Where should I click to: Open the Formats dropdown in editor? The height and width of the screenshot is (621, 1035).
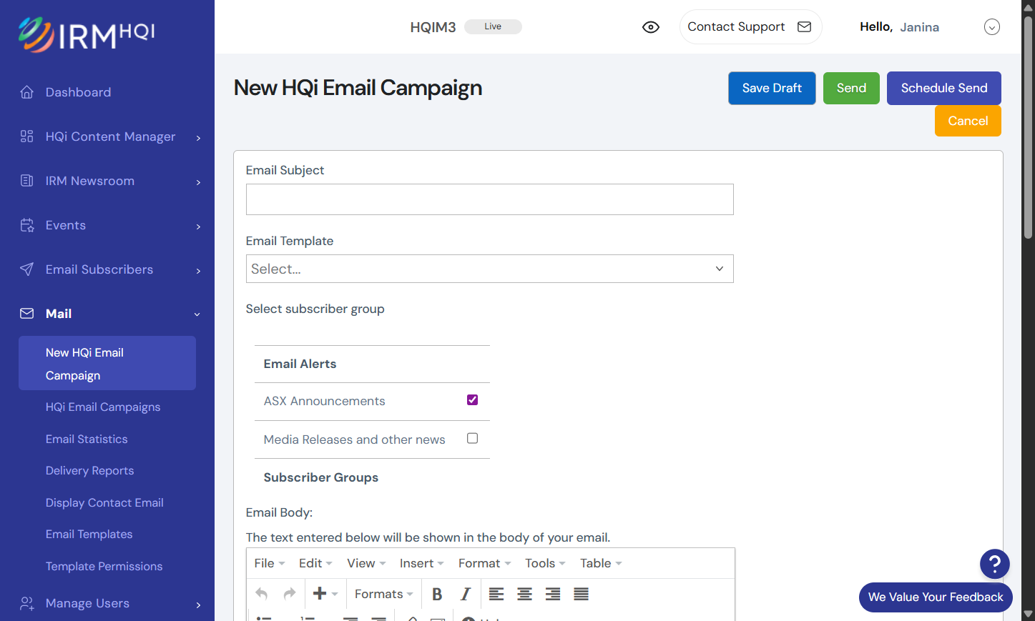[383, 594]
